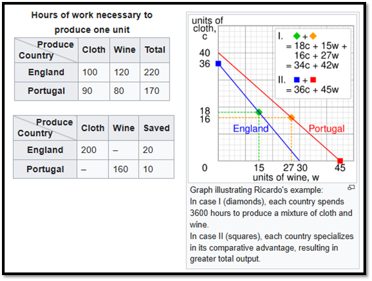Click the green diamond in legend case I
This screenshot has width=372, height=281.
tap(296, 36)
